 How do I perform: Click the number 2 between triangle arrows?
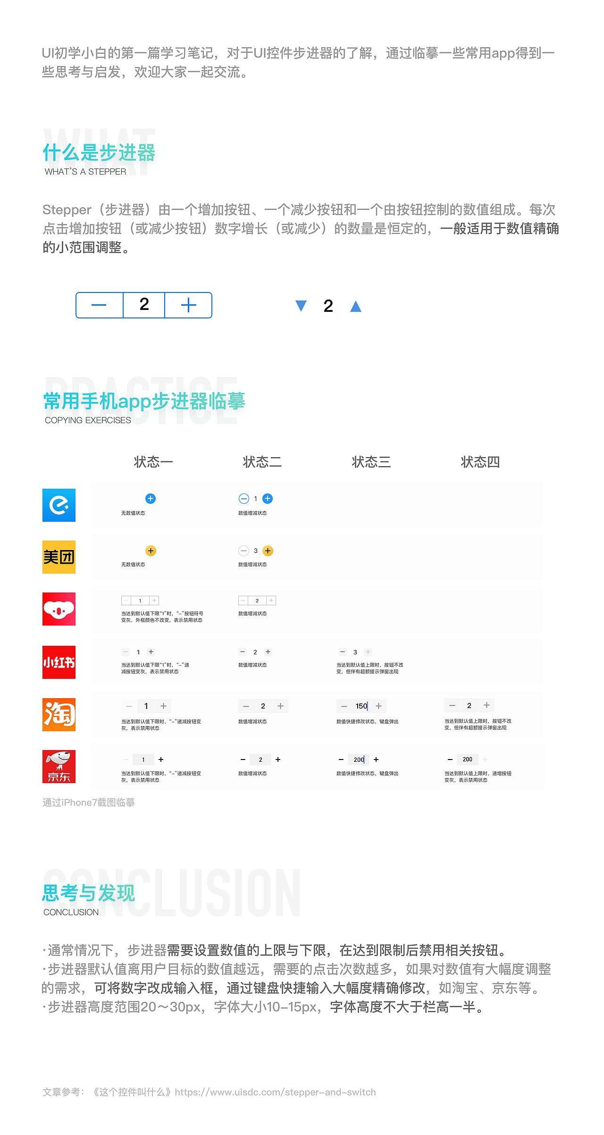(328, 306)
